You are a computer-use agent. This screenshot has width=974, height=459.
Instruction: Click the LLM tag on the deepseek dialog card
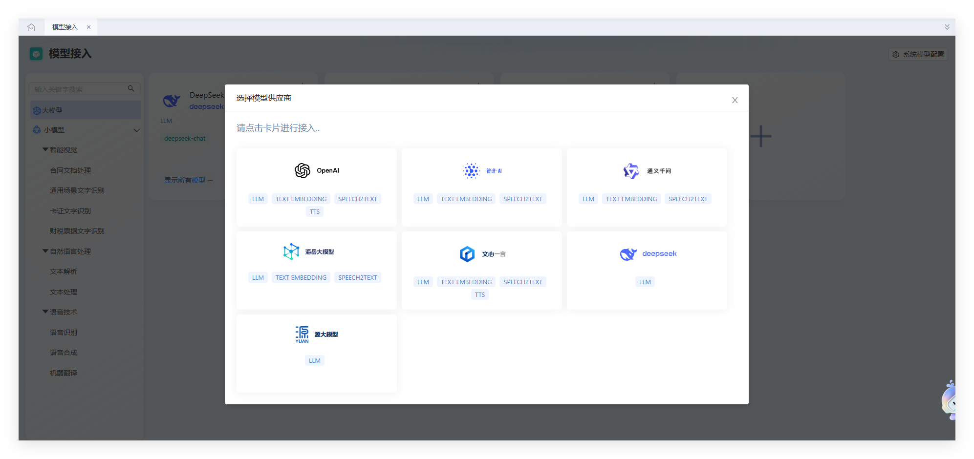[x=645, y=282]
